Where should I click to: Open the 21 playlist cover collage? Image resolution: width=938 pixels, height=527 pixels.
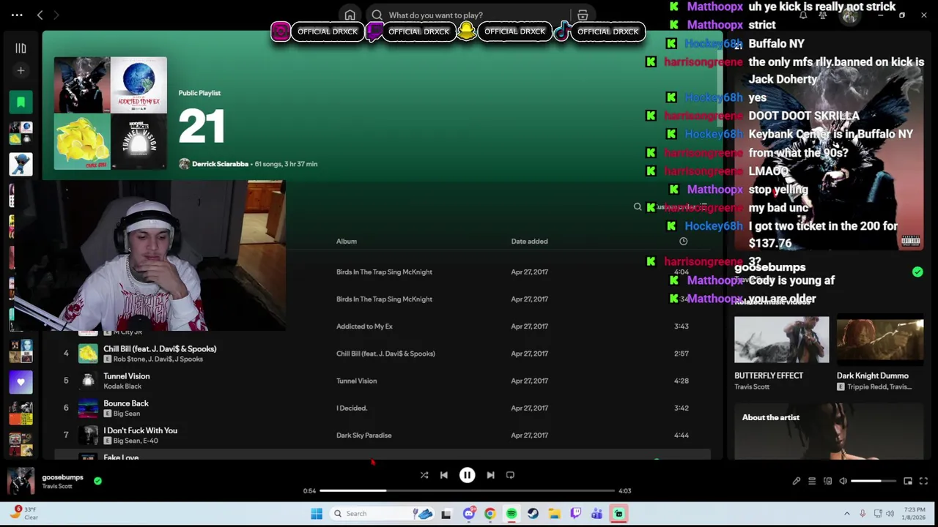pos(110,113)
